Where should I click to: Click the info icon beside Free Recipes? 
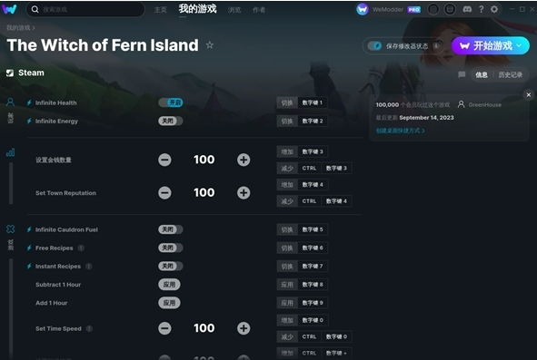pyautogui.click(x=81, y=248)
